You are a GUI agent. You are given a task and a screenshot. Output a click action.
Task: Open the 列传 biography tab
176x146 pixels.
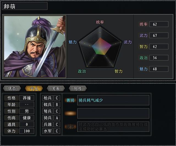[78, 88]
